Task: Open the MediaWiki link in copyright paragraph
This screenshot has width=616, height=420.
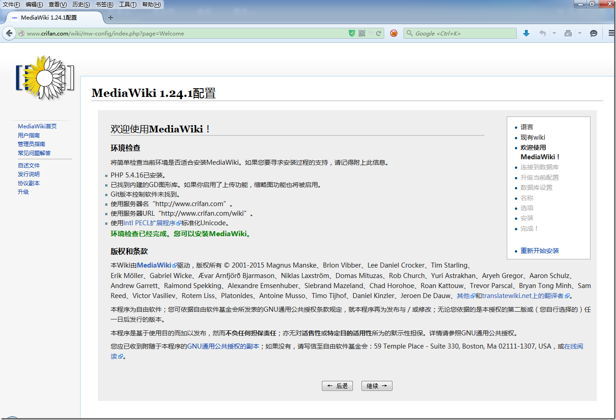Action: click(x=157, y=265)
